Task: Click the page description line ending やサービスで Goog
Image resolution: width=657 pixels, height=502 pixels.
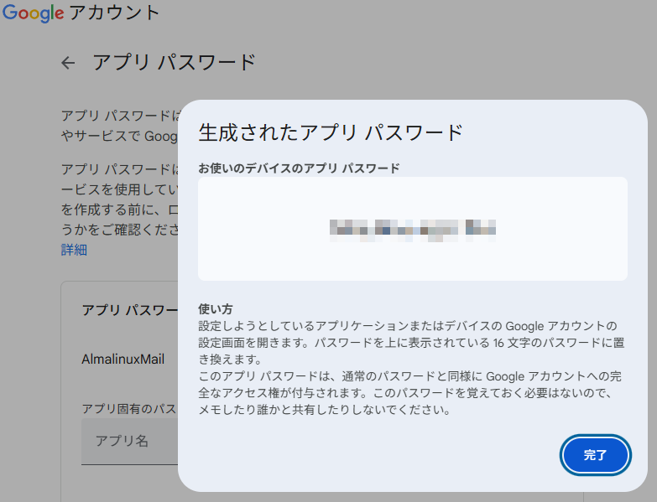Action: coord(118,136)
